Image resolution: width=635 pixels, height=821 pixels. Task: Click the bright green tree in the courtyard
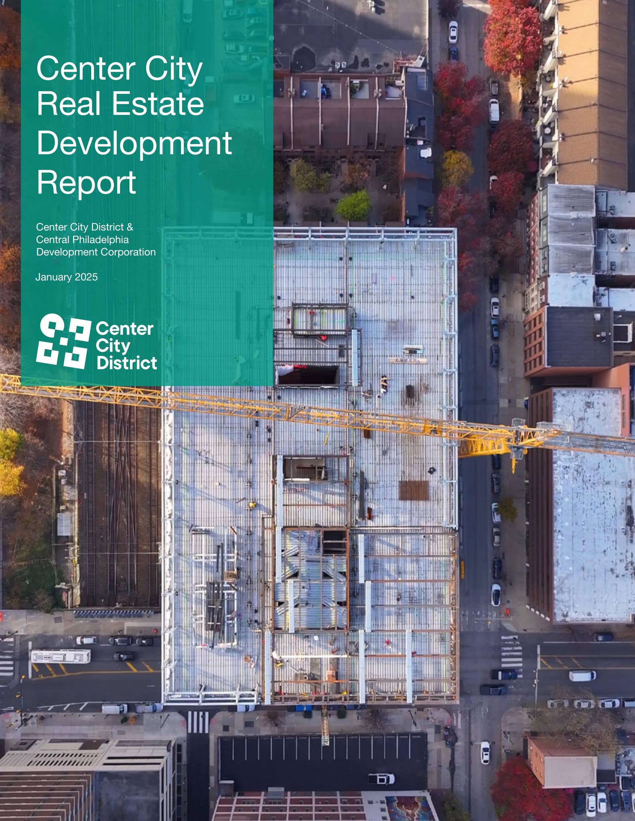[353, 205]
